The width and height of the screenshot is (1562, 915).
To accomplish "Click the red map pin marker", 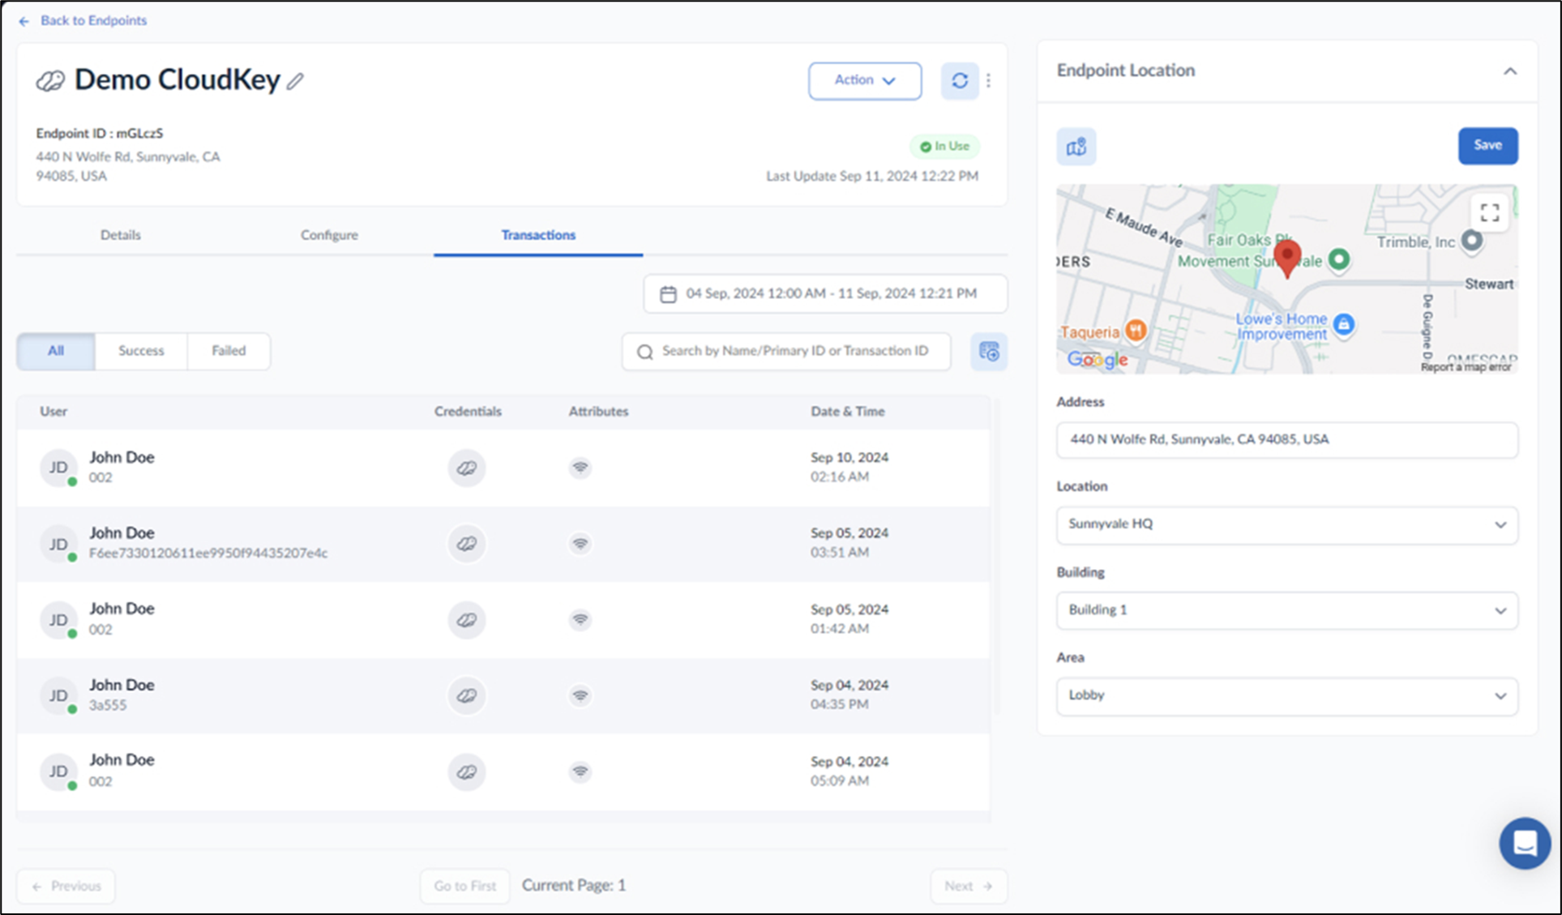I will tap(1287, 258).
